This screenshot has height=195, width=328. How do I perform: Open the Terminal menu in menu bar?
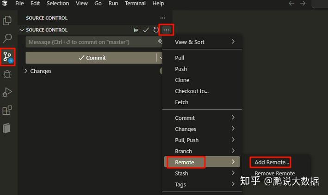pos(135,3)
